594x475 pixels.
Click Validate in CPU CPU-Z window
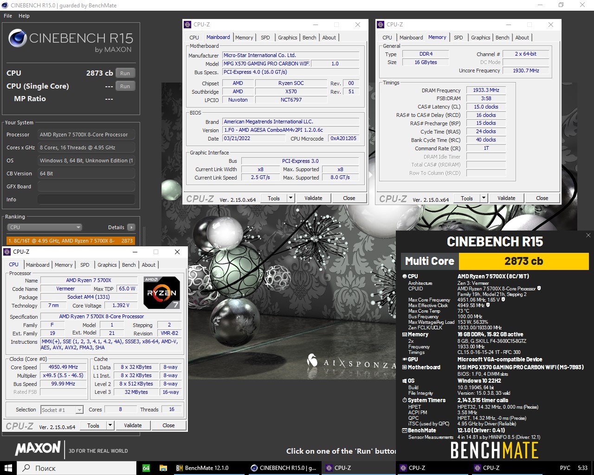click(133, 425)
